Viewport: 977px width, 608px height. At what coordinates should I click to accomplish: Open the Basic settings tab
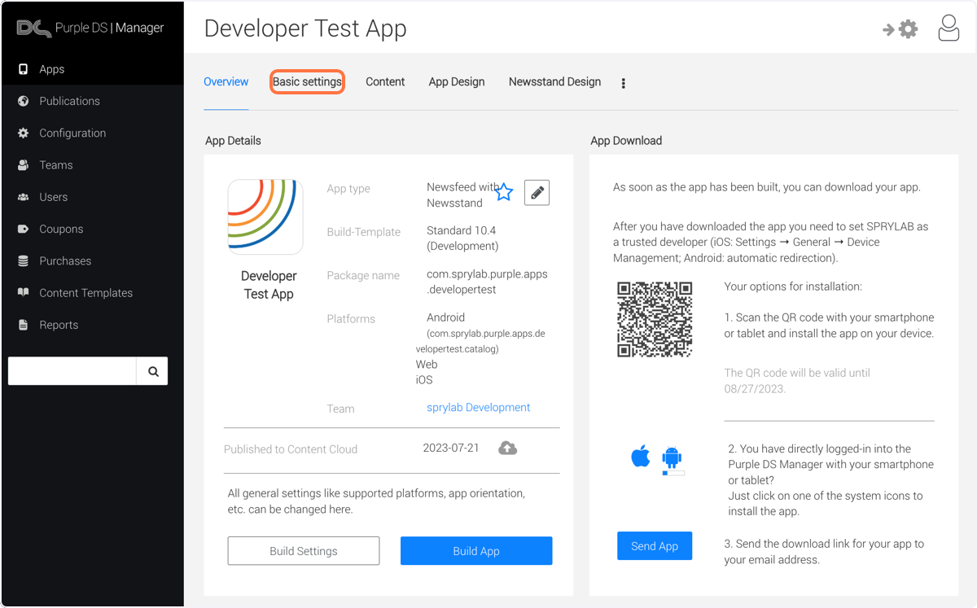point(307,81)
